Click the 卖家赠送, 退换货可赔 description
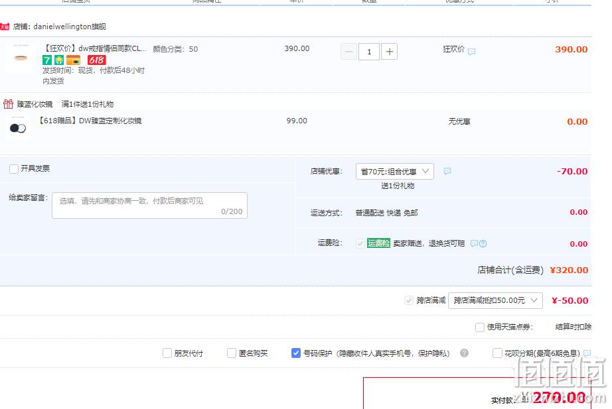Screen dimensions: 612x409 (429, 244)
